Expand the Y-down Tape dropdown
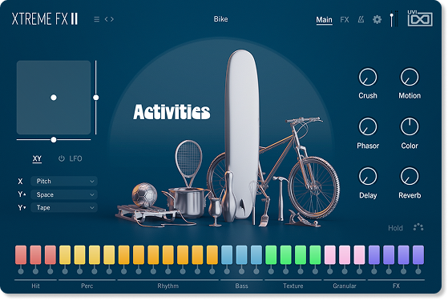 click(64, 208)
